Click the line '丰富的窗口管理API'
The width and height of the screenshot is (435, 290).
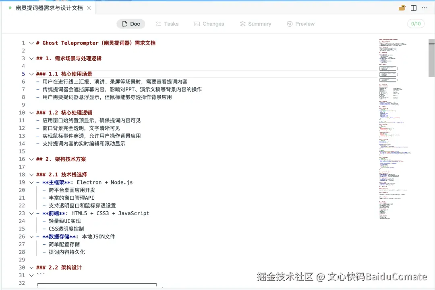pos(68,198)
